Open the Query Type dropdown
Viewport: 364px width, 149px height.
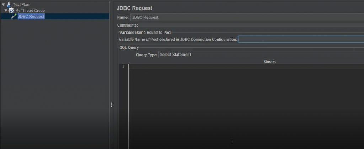click(261, 55)
